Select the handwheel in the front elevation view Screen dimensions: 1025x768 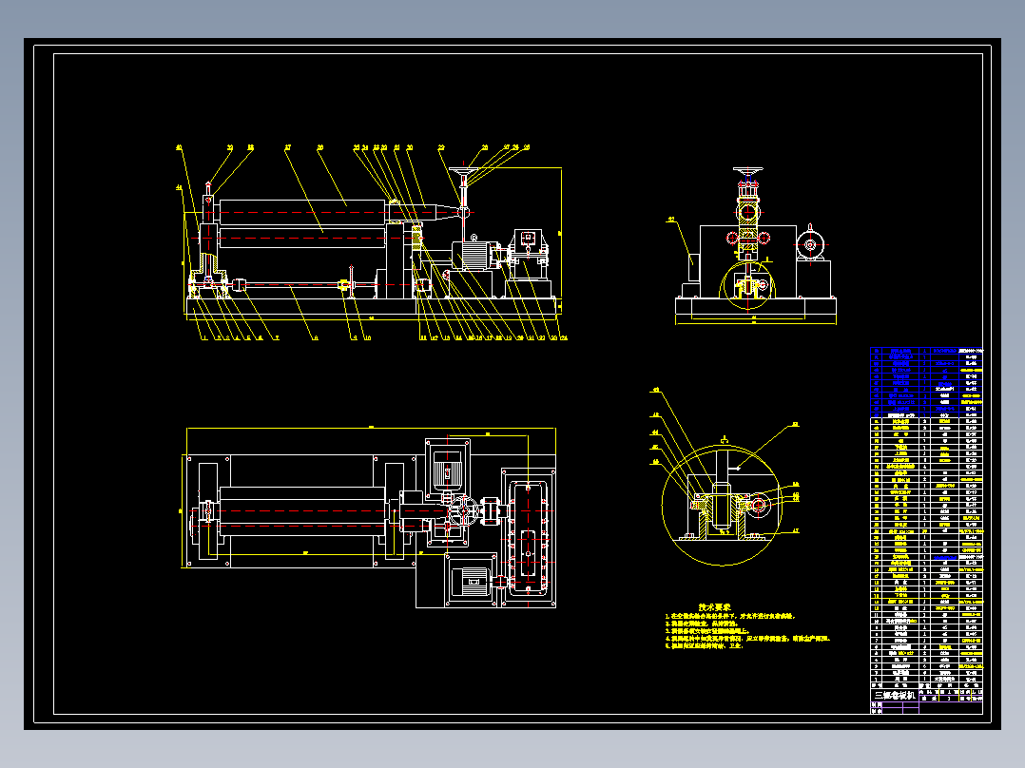click(463, 173)
